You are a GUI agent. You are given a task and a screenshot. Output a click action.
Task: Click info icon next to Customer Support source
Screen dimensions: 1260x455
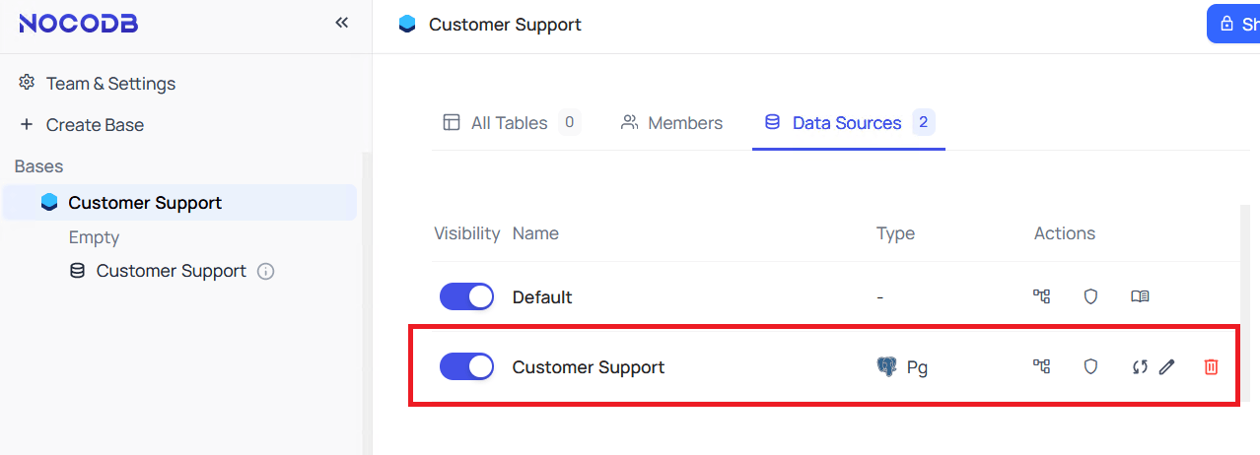click(x=265, y=271)
